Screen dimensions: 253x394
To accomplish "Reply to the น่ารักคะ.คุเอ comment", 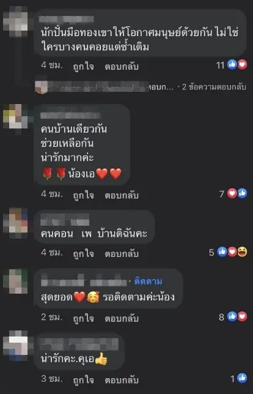I will pyautogui.click(x=122, y=380).
